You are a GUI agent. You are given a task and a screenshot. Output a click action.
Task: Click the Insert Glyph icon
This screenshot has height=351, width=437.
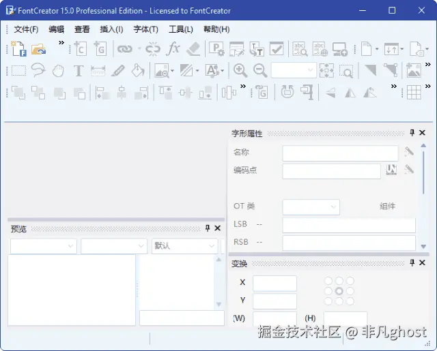click(x=100, y=48)
